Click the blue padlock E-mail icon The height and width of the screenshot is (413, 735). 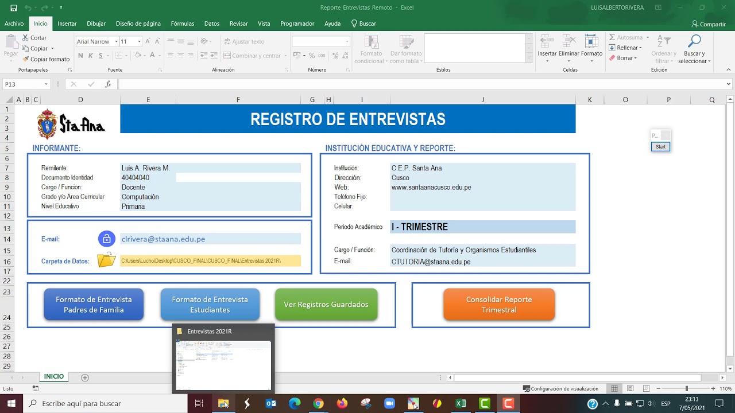pos(107,239)
